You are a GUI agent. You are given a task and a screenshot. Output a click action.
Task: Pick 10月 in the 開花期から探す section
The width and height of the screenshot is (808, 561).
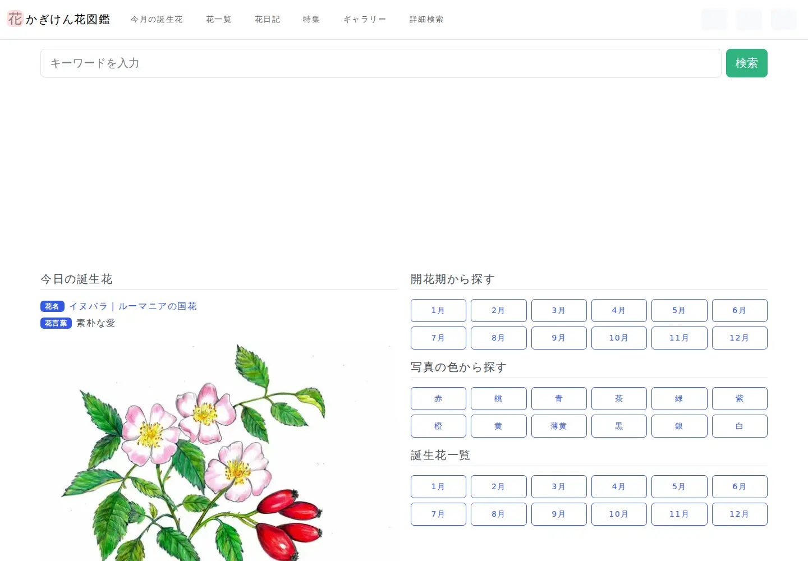click(x=619, y=338)
